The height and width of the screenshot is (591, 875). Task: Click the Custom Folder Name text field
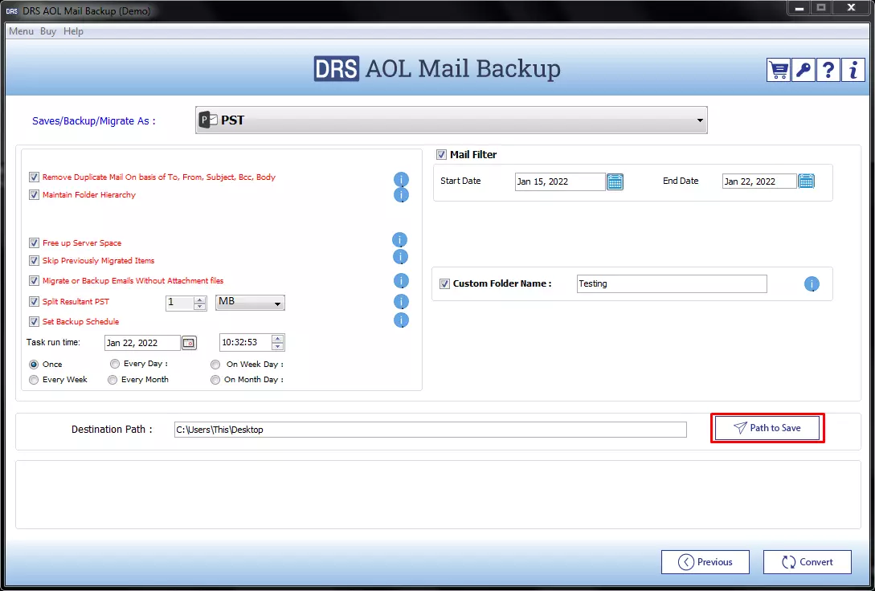672,283
